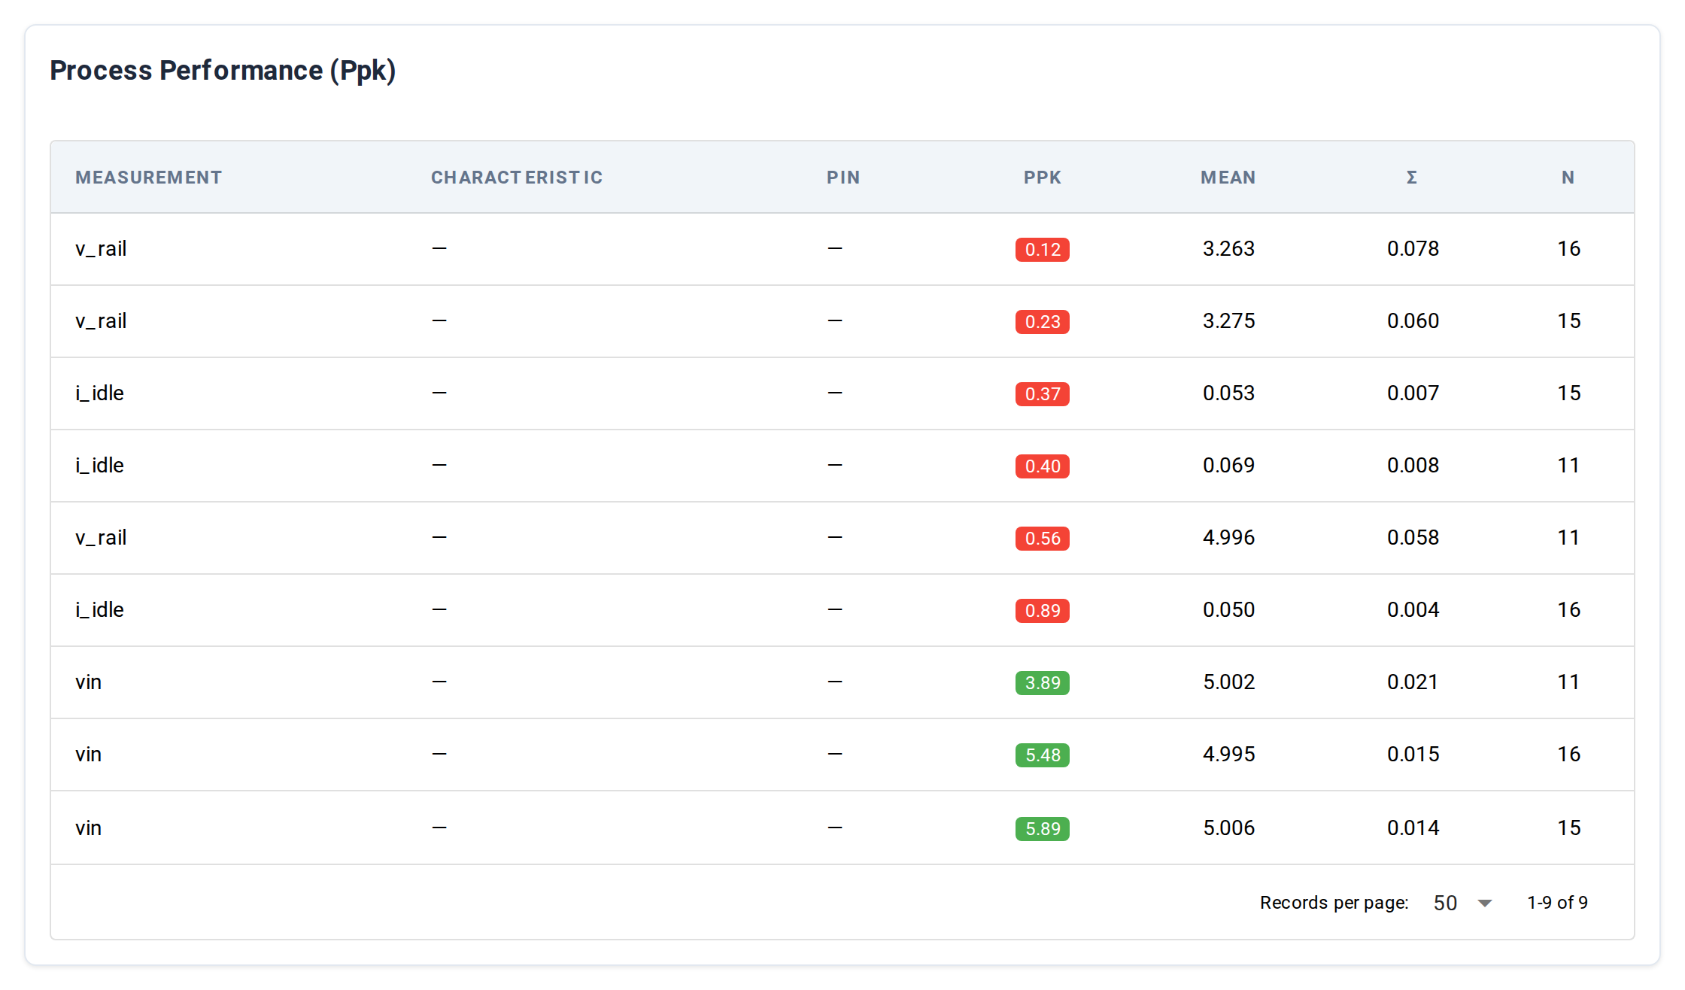Open the Records per page dropdown
This screenshot has height=990, width=1685.
1462,903
